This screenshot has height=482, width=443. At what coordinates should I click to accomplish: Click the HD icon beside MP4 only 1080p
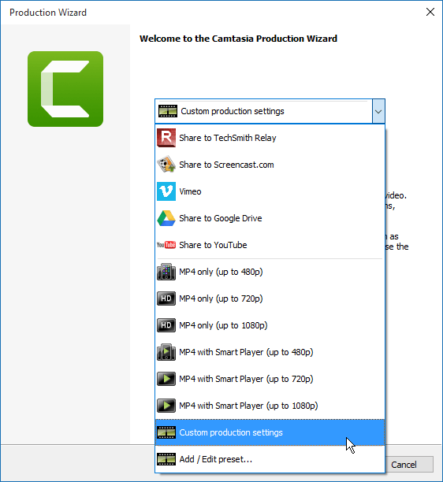(x=166, y=325)
